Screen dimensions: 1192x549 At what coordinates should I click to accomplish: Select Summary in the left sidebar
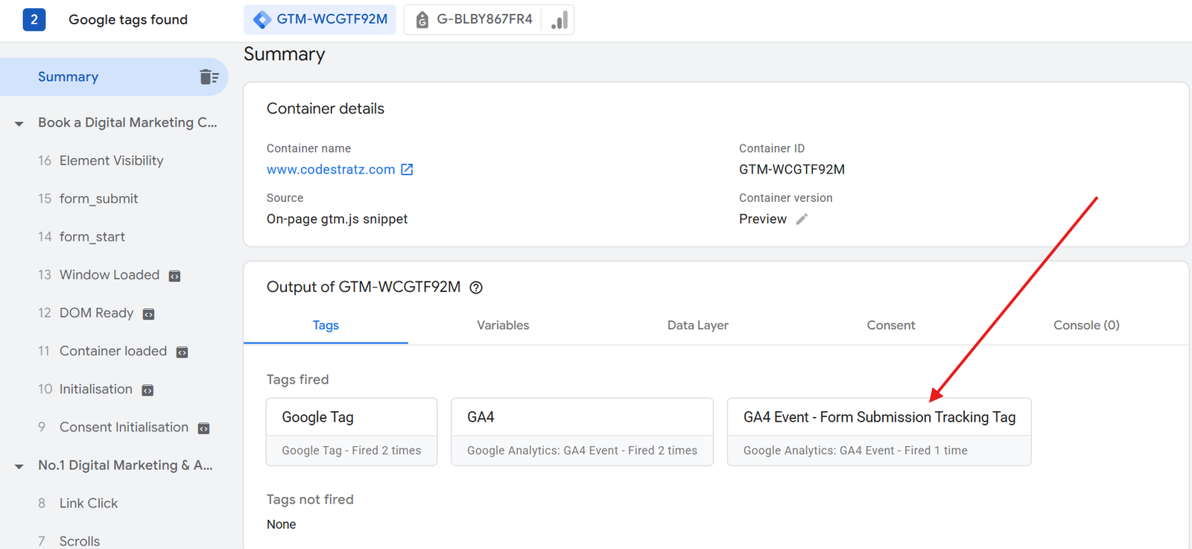pyautogui.click(x=114, y=77)
